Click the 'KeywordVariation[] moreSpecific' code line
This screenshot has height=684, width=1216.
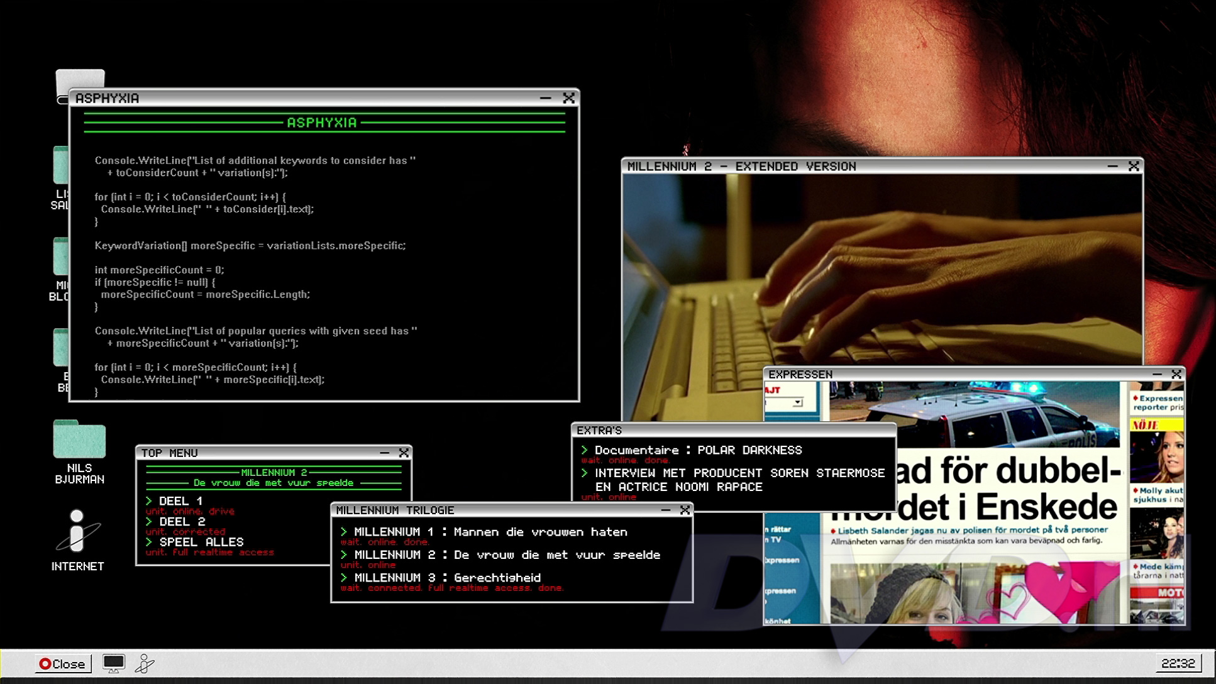pos(250,246)
